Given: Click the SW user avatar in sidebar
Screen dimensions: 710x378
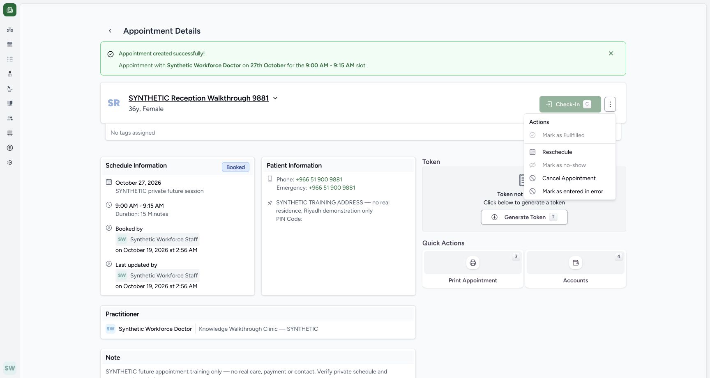Looking at the screenshot, I should click(x=10, y=368).
